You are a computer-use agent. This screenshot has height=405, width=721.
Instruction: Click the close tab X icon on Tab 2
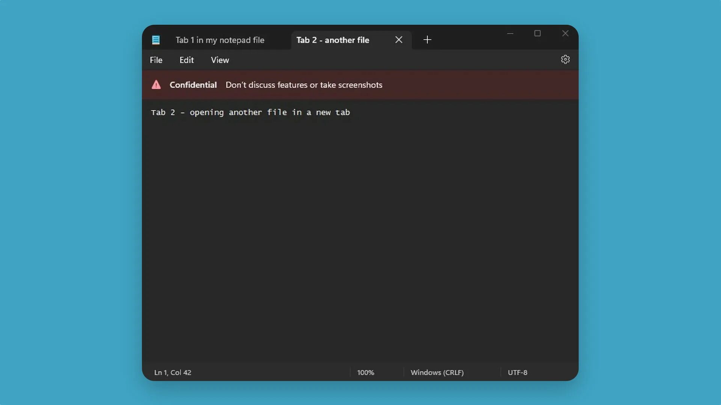[x=399, y=39]
